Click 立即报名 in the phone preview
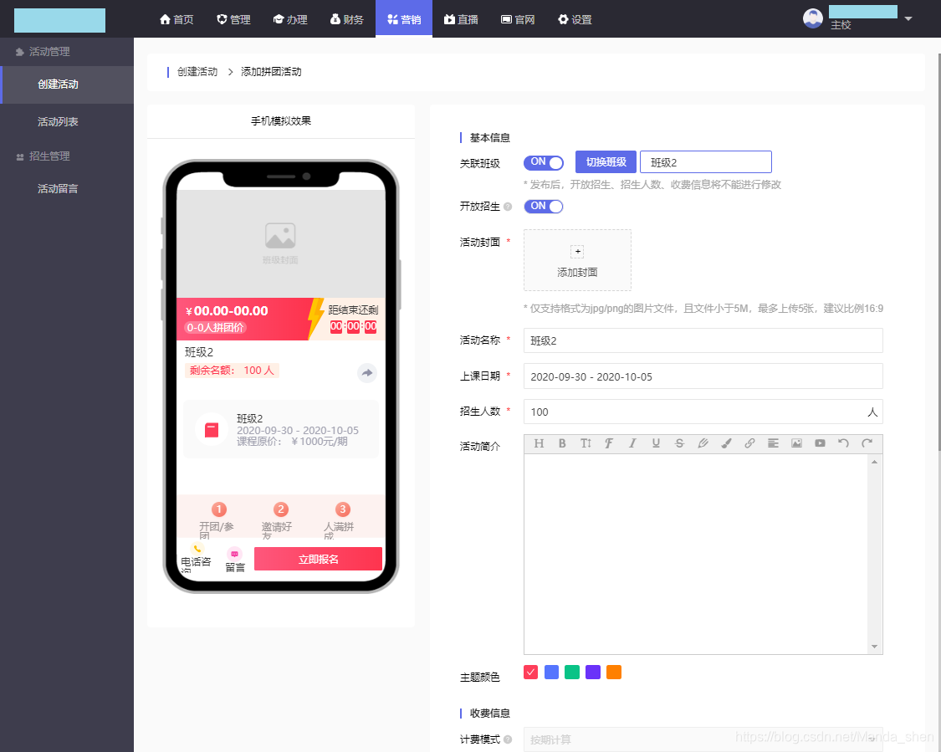The image size is (941, 752). 318,559
